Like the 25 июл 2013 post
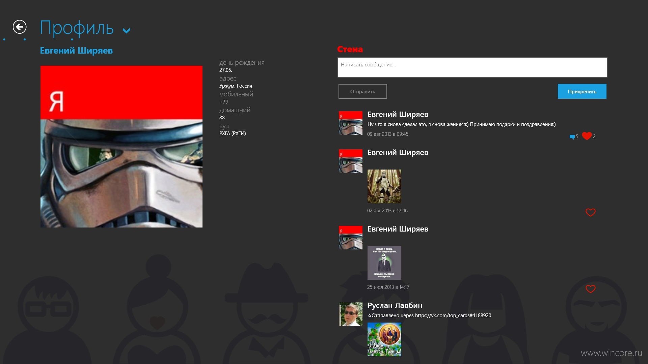 (x=590, y=289)
